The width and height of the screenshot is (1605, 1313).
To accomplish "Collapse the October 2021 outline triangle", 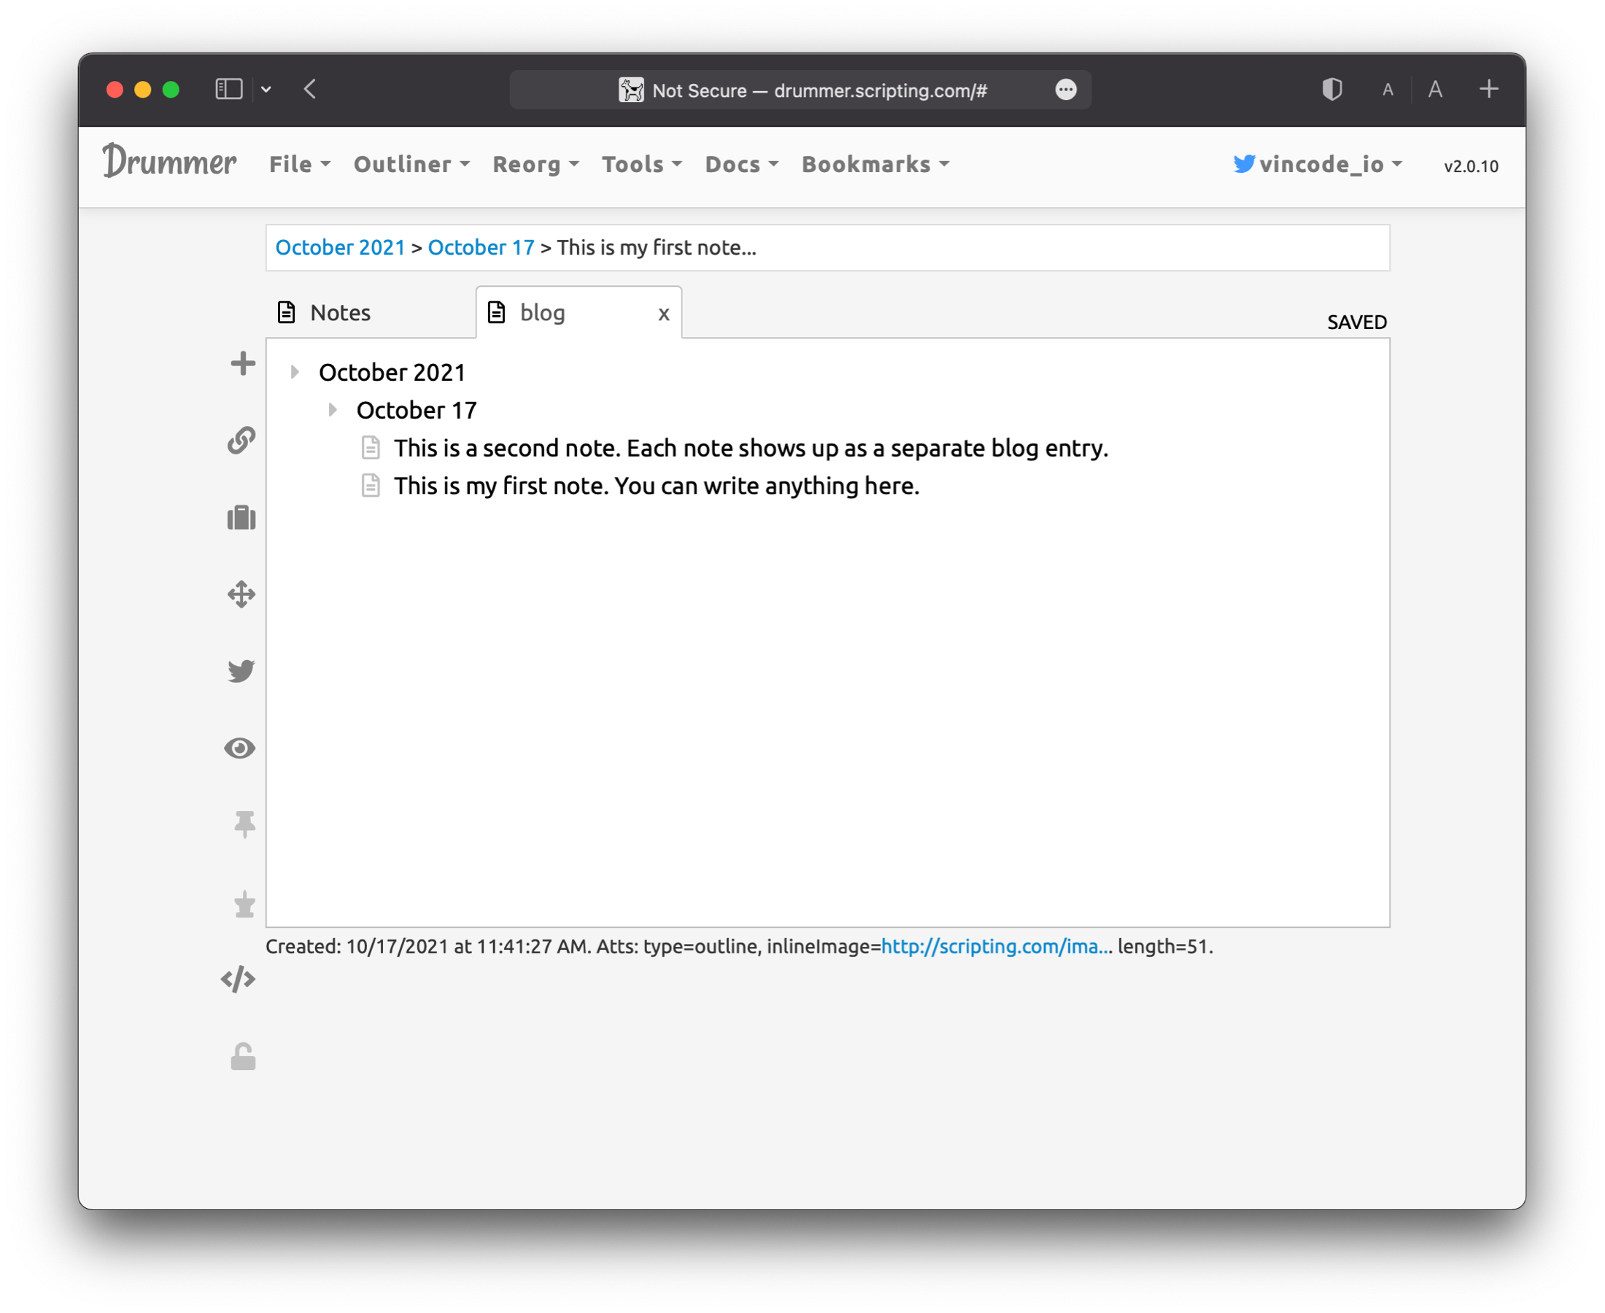I will (295, 371).
